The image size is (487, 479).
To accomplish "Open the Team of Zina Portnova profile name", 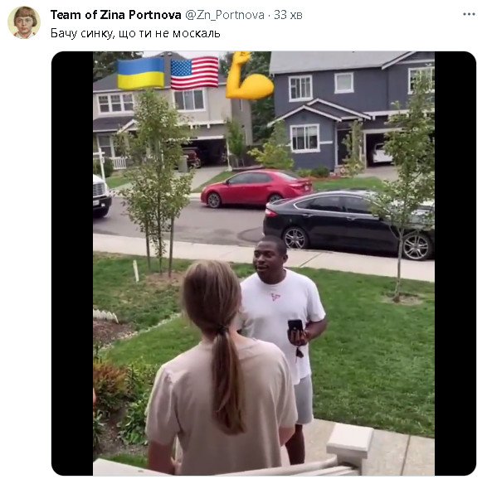I will point(116,15).
